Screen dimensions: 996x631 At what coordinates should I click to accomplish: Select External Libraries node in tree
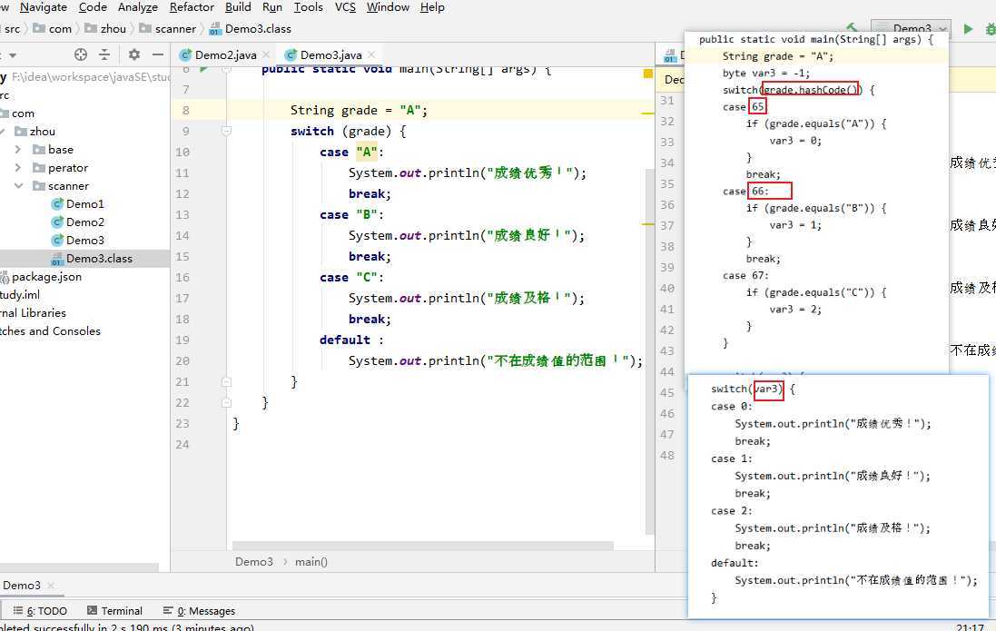click(x=33, y=313)
